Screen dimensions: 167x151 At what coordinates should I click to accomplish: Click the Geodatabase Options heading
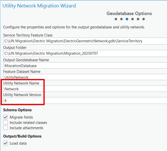pos(129,14)
